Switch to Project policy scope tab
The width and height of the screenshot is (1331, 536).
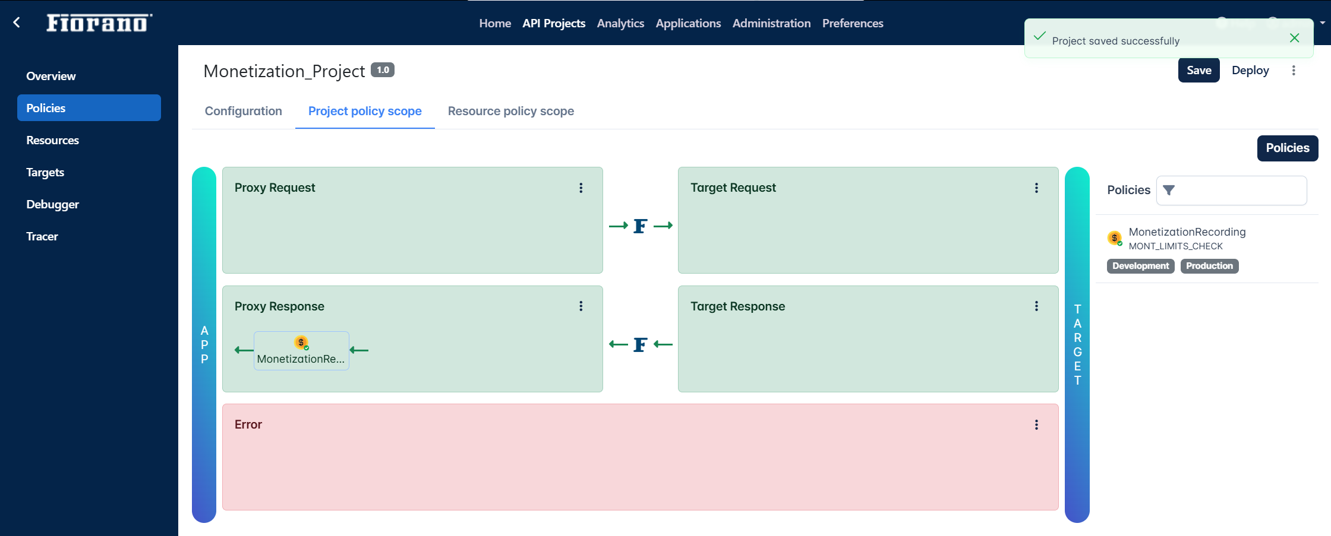[365, 111]
